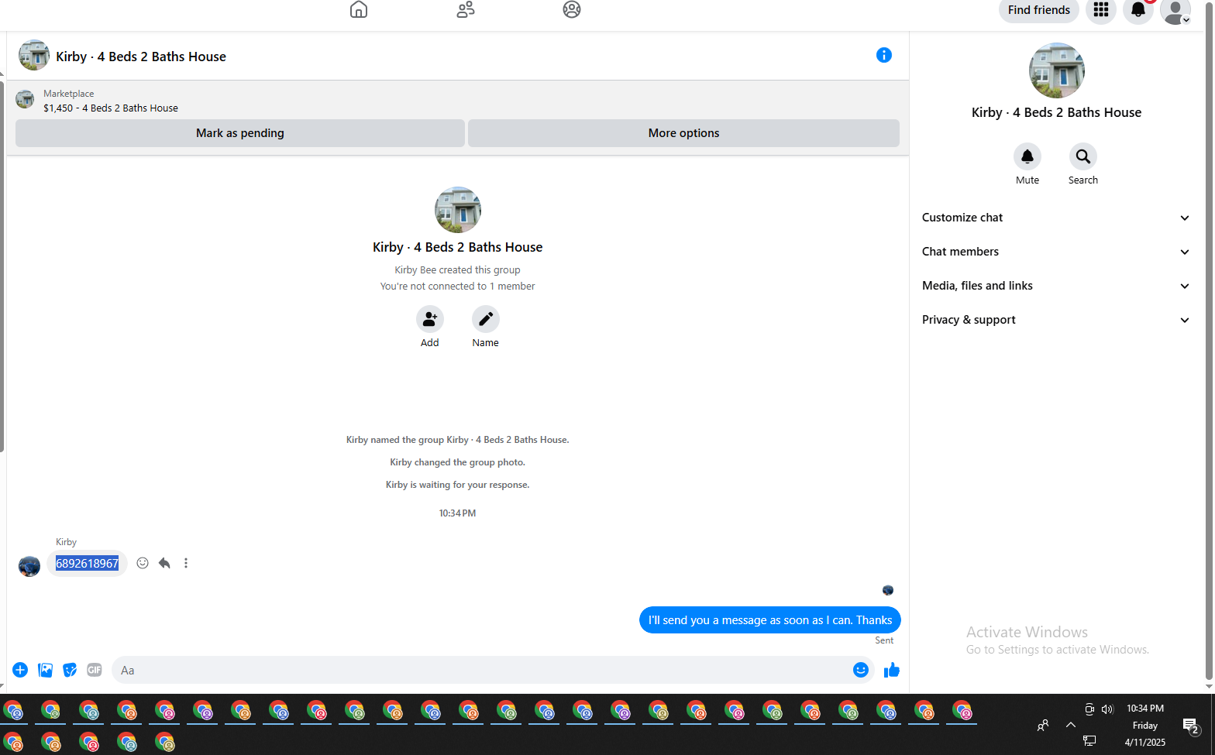Expand the Chat members section

tap(1055, 252)
